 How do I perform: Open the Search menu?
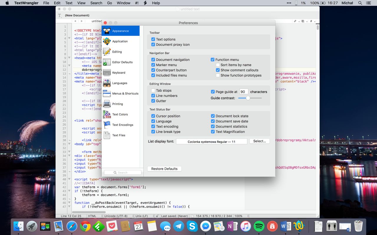click(x=96, y=3)
